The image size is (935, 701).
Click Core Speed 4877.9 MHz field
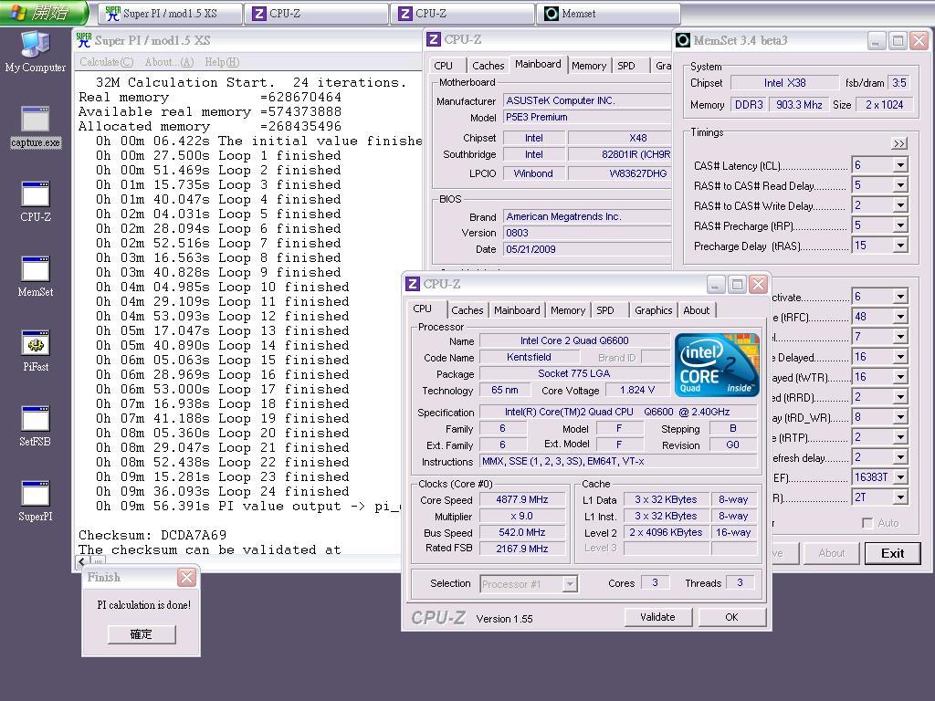click(x=521, y=499)
